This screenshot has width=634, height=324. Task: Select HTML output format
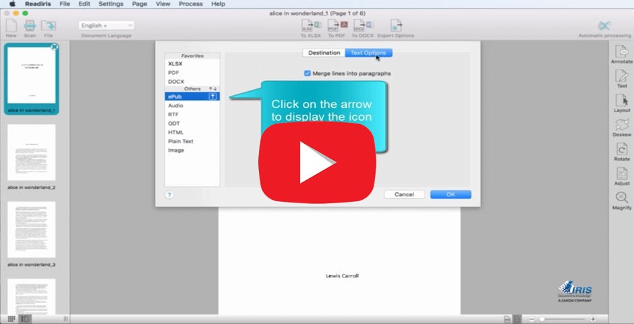point(192,132)
